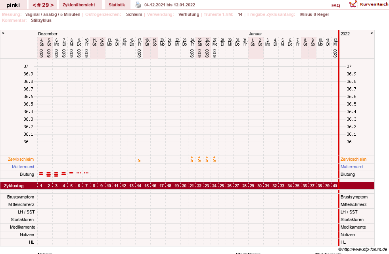This screenshot has height=254, width=389.
Task: Open the FAQ page
Action: pos(335,6)
